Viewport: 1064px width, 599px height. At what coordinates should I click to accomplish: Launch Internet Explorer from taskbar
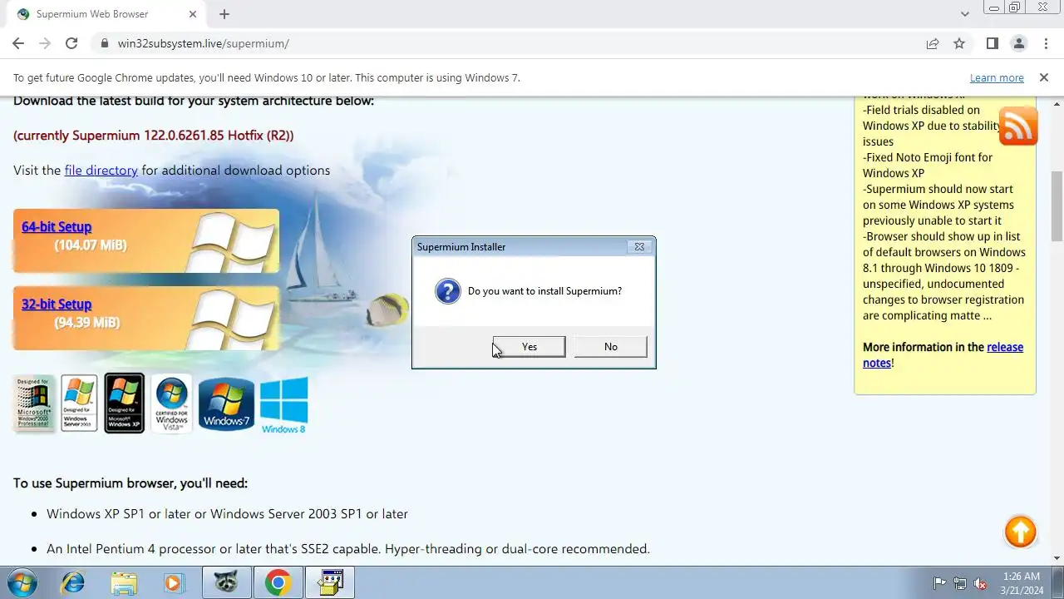73,582
